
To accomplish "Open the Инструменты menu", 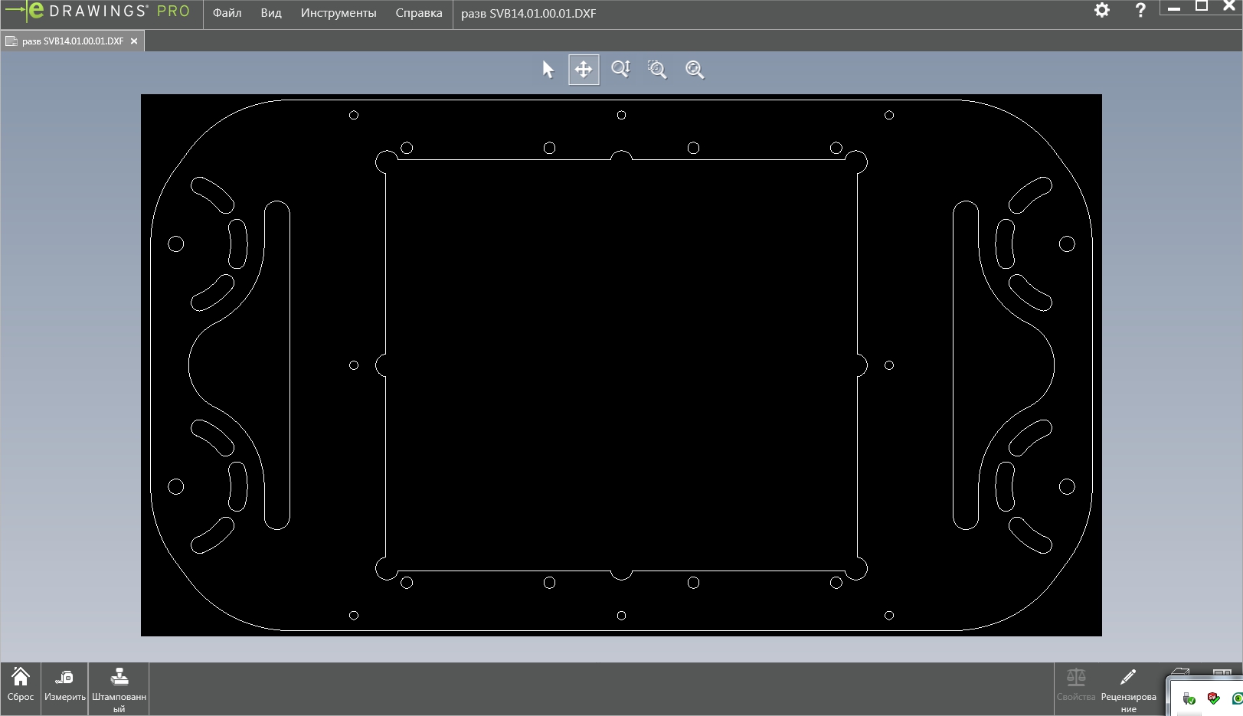I will point(339,13).
